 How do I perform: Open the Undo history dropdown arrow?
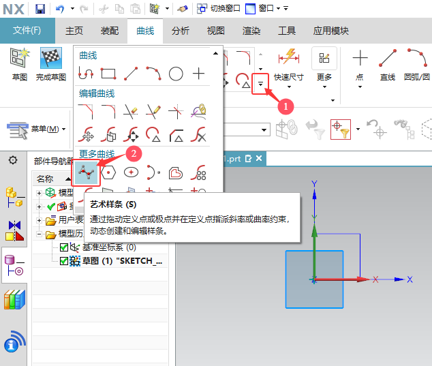72,9
